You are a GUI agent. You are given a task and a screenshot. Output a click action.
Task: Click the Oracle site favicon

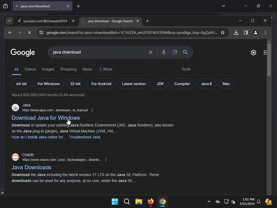(15, 157)
